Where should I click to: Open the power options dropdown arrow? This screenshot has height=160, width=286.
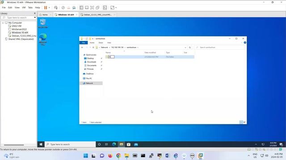point(49,8)
